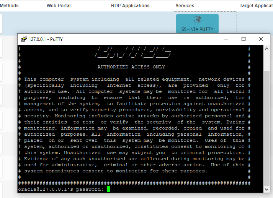
Task: Click the line starting "security. Monitoring includes active"
Action: (x=134, y=116)
